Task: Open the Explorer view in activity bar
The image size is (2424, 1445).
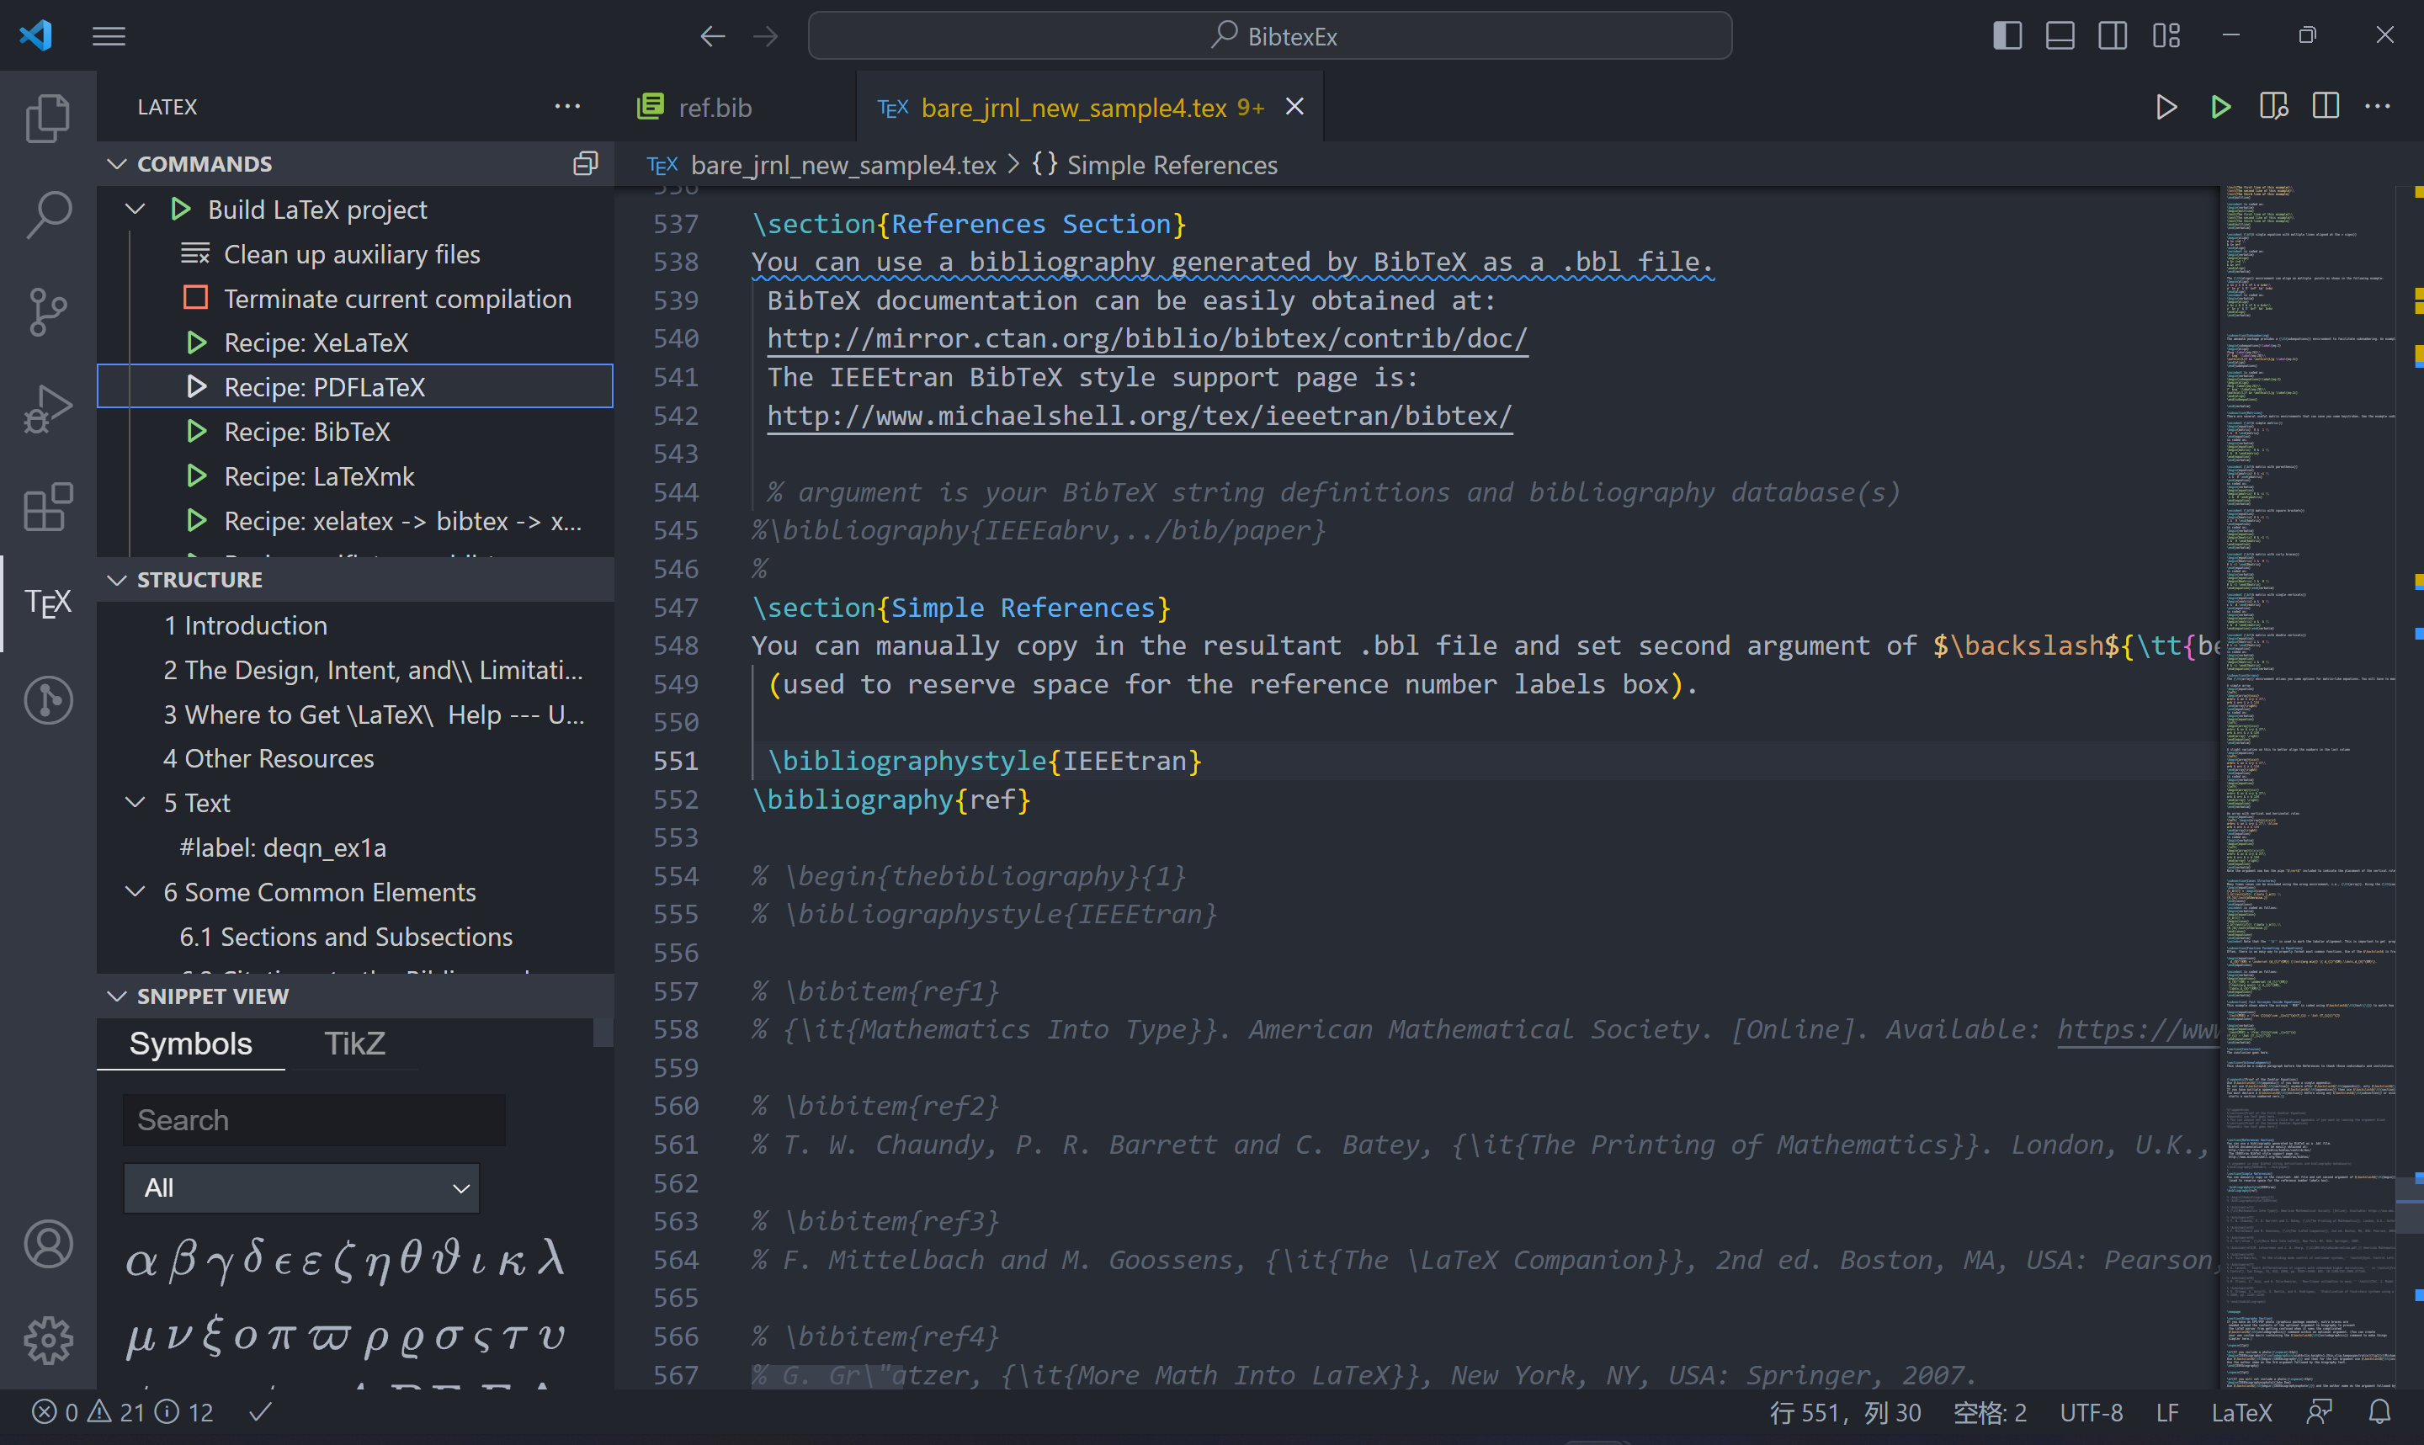Action: 48,119
